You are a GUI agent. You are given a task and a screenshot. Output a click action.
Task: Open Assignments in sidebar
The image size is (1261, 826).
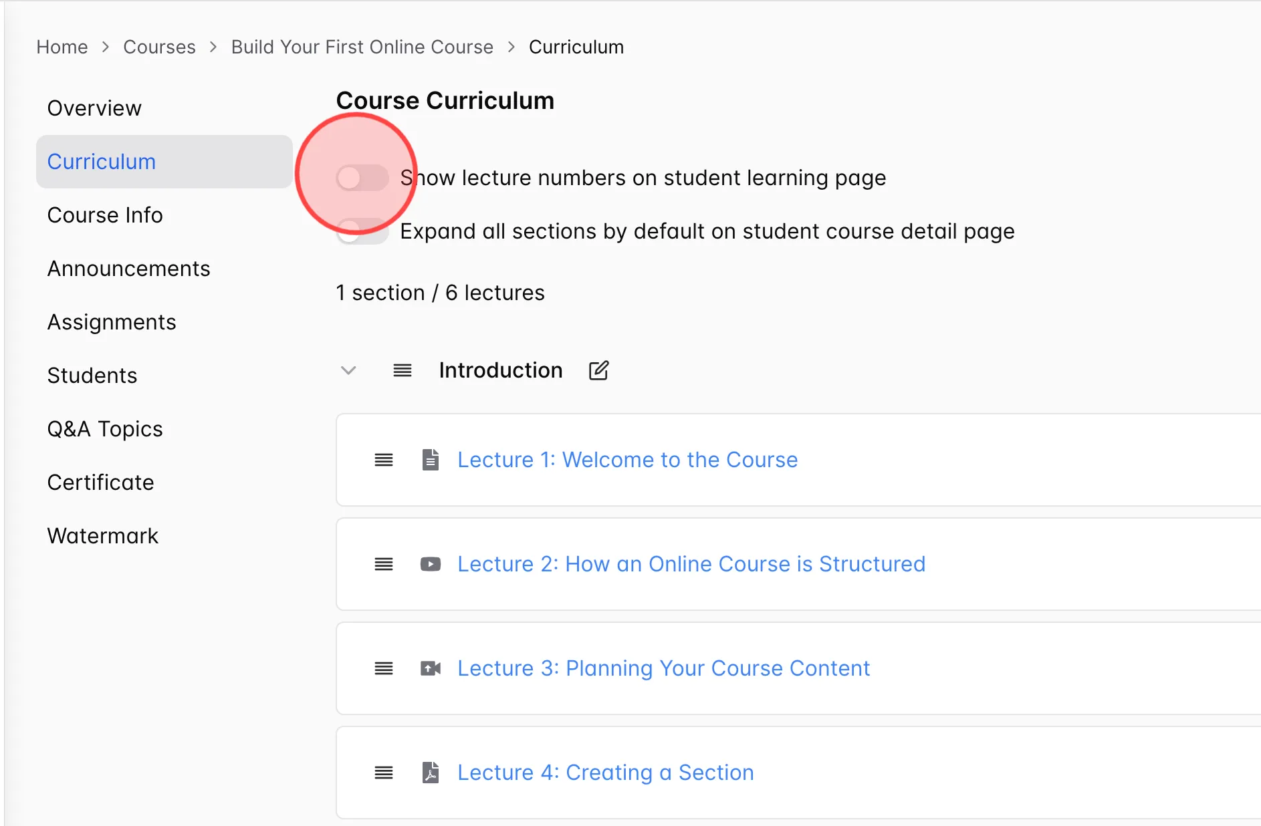[x=164, y=322]
